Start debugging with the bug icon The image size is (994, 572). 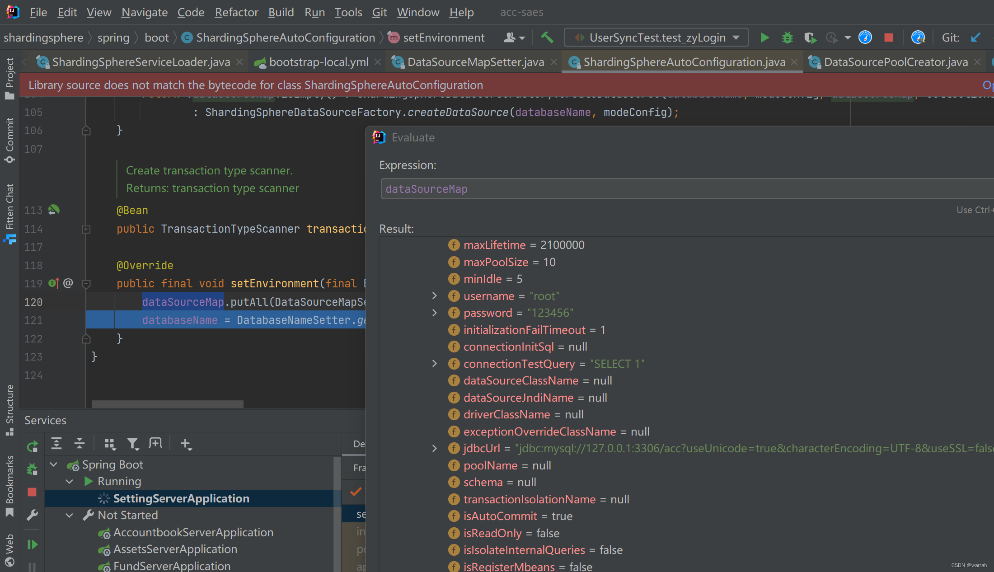click(x=787, y=38)
